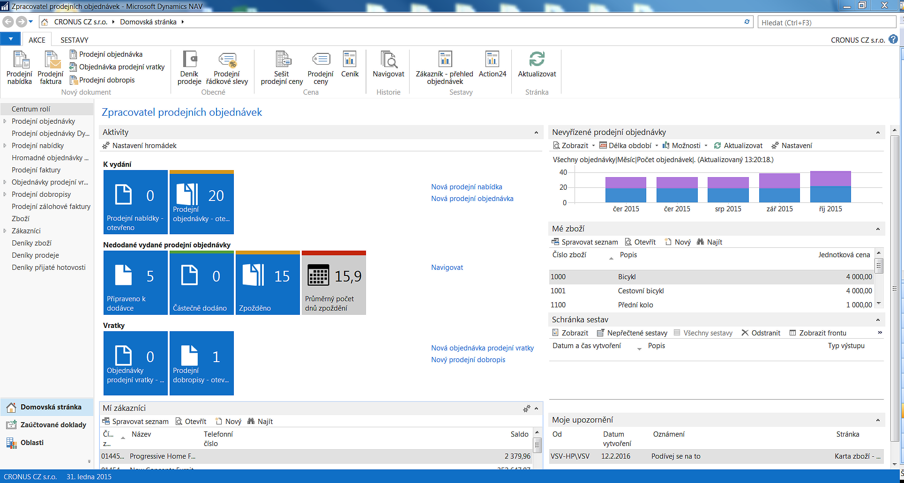904x483 pixels.
Task: Open Sešit prodejní ceny from the ribbon
Action: tap(282, 68)
